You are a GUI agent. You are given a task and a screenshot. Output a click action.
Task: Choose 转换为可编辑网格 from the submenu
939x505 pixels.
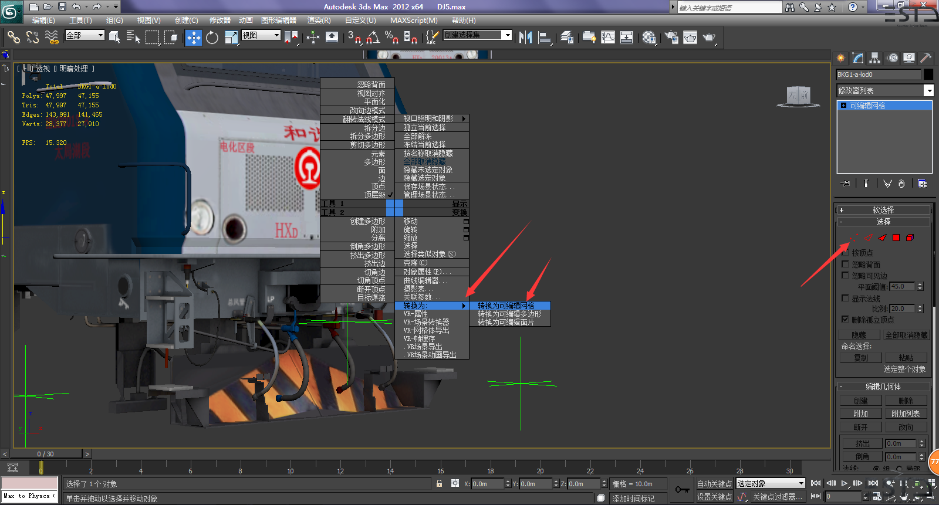click(510, 306)
